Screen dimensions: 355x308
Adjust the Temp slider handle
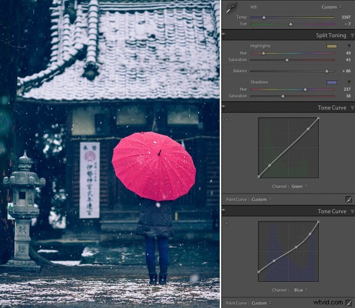tap(264, 17)
